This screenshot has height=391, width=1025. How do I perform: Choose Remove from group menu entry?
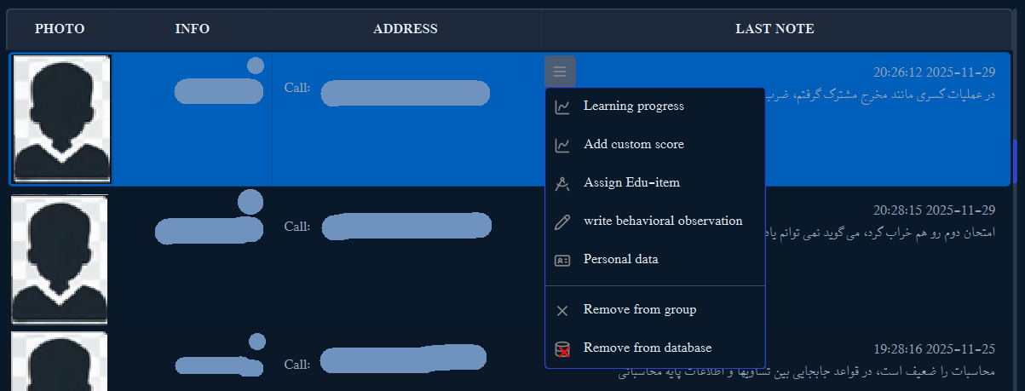(x=639, y=309)
